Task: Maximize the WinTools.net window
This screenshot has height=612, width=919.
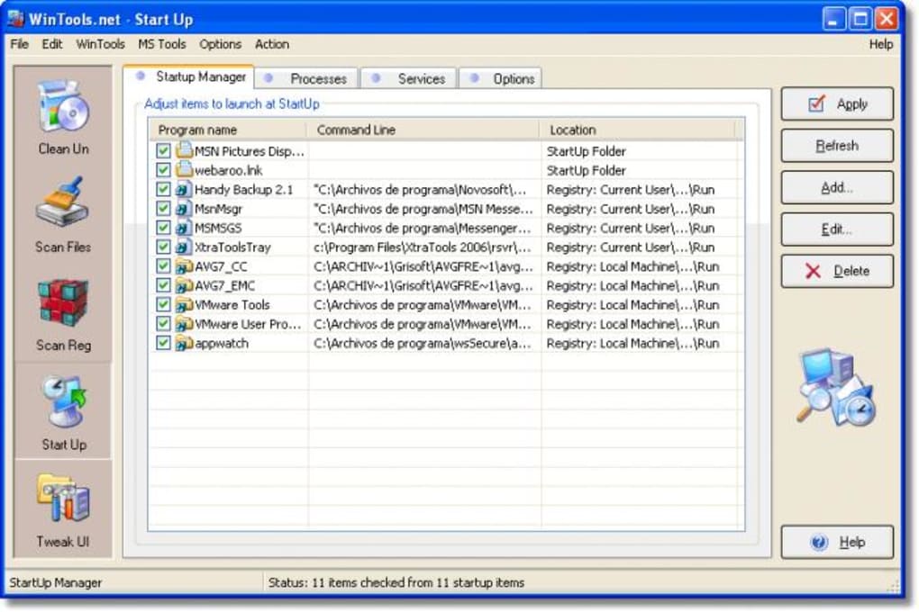Action: [x=860, y=19]
